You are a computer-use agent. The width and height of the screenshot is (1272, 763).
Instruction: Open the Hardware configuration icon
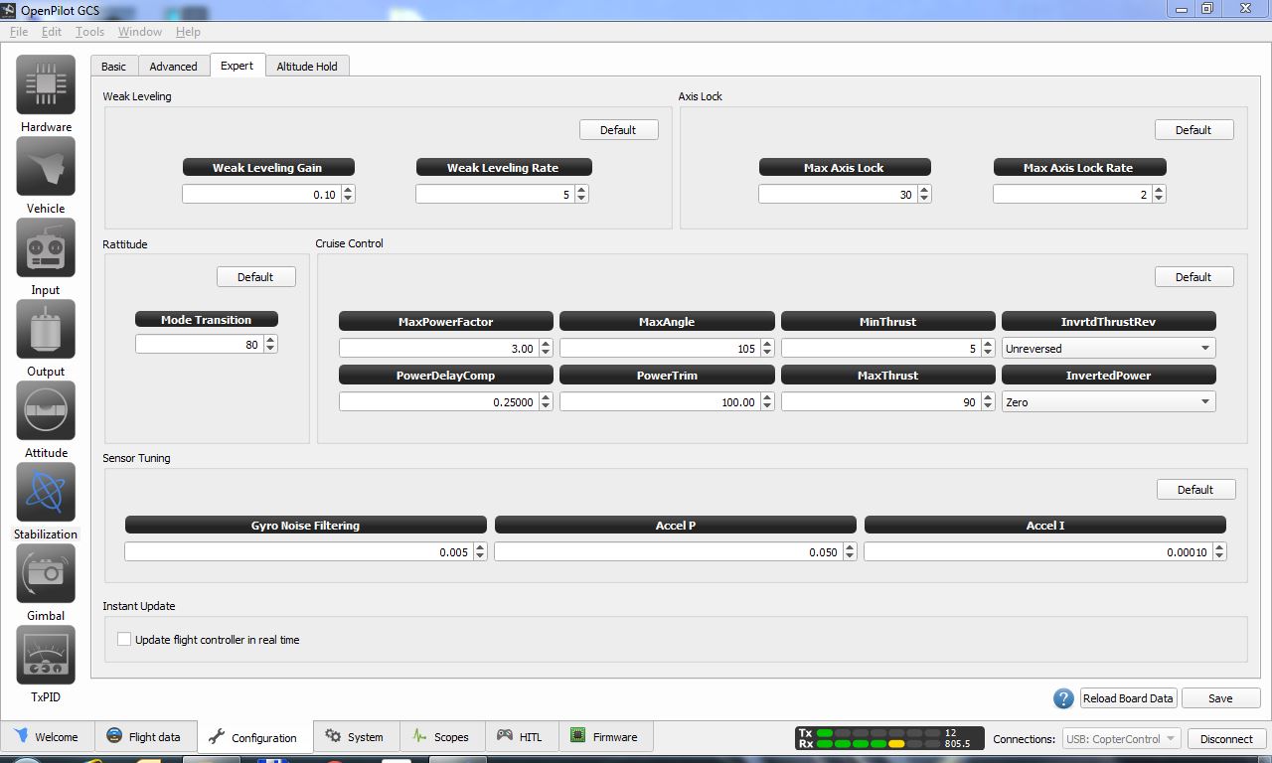(x=46, y=84)
